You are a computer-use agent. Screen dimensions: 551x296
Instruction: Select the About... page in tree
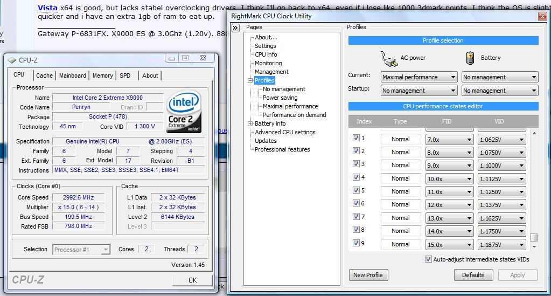coord(266,37)
